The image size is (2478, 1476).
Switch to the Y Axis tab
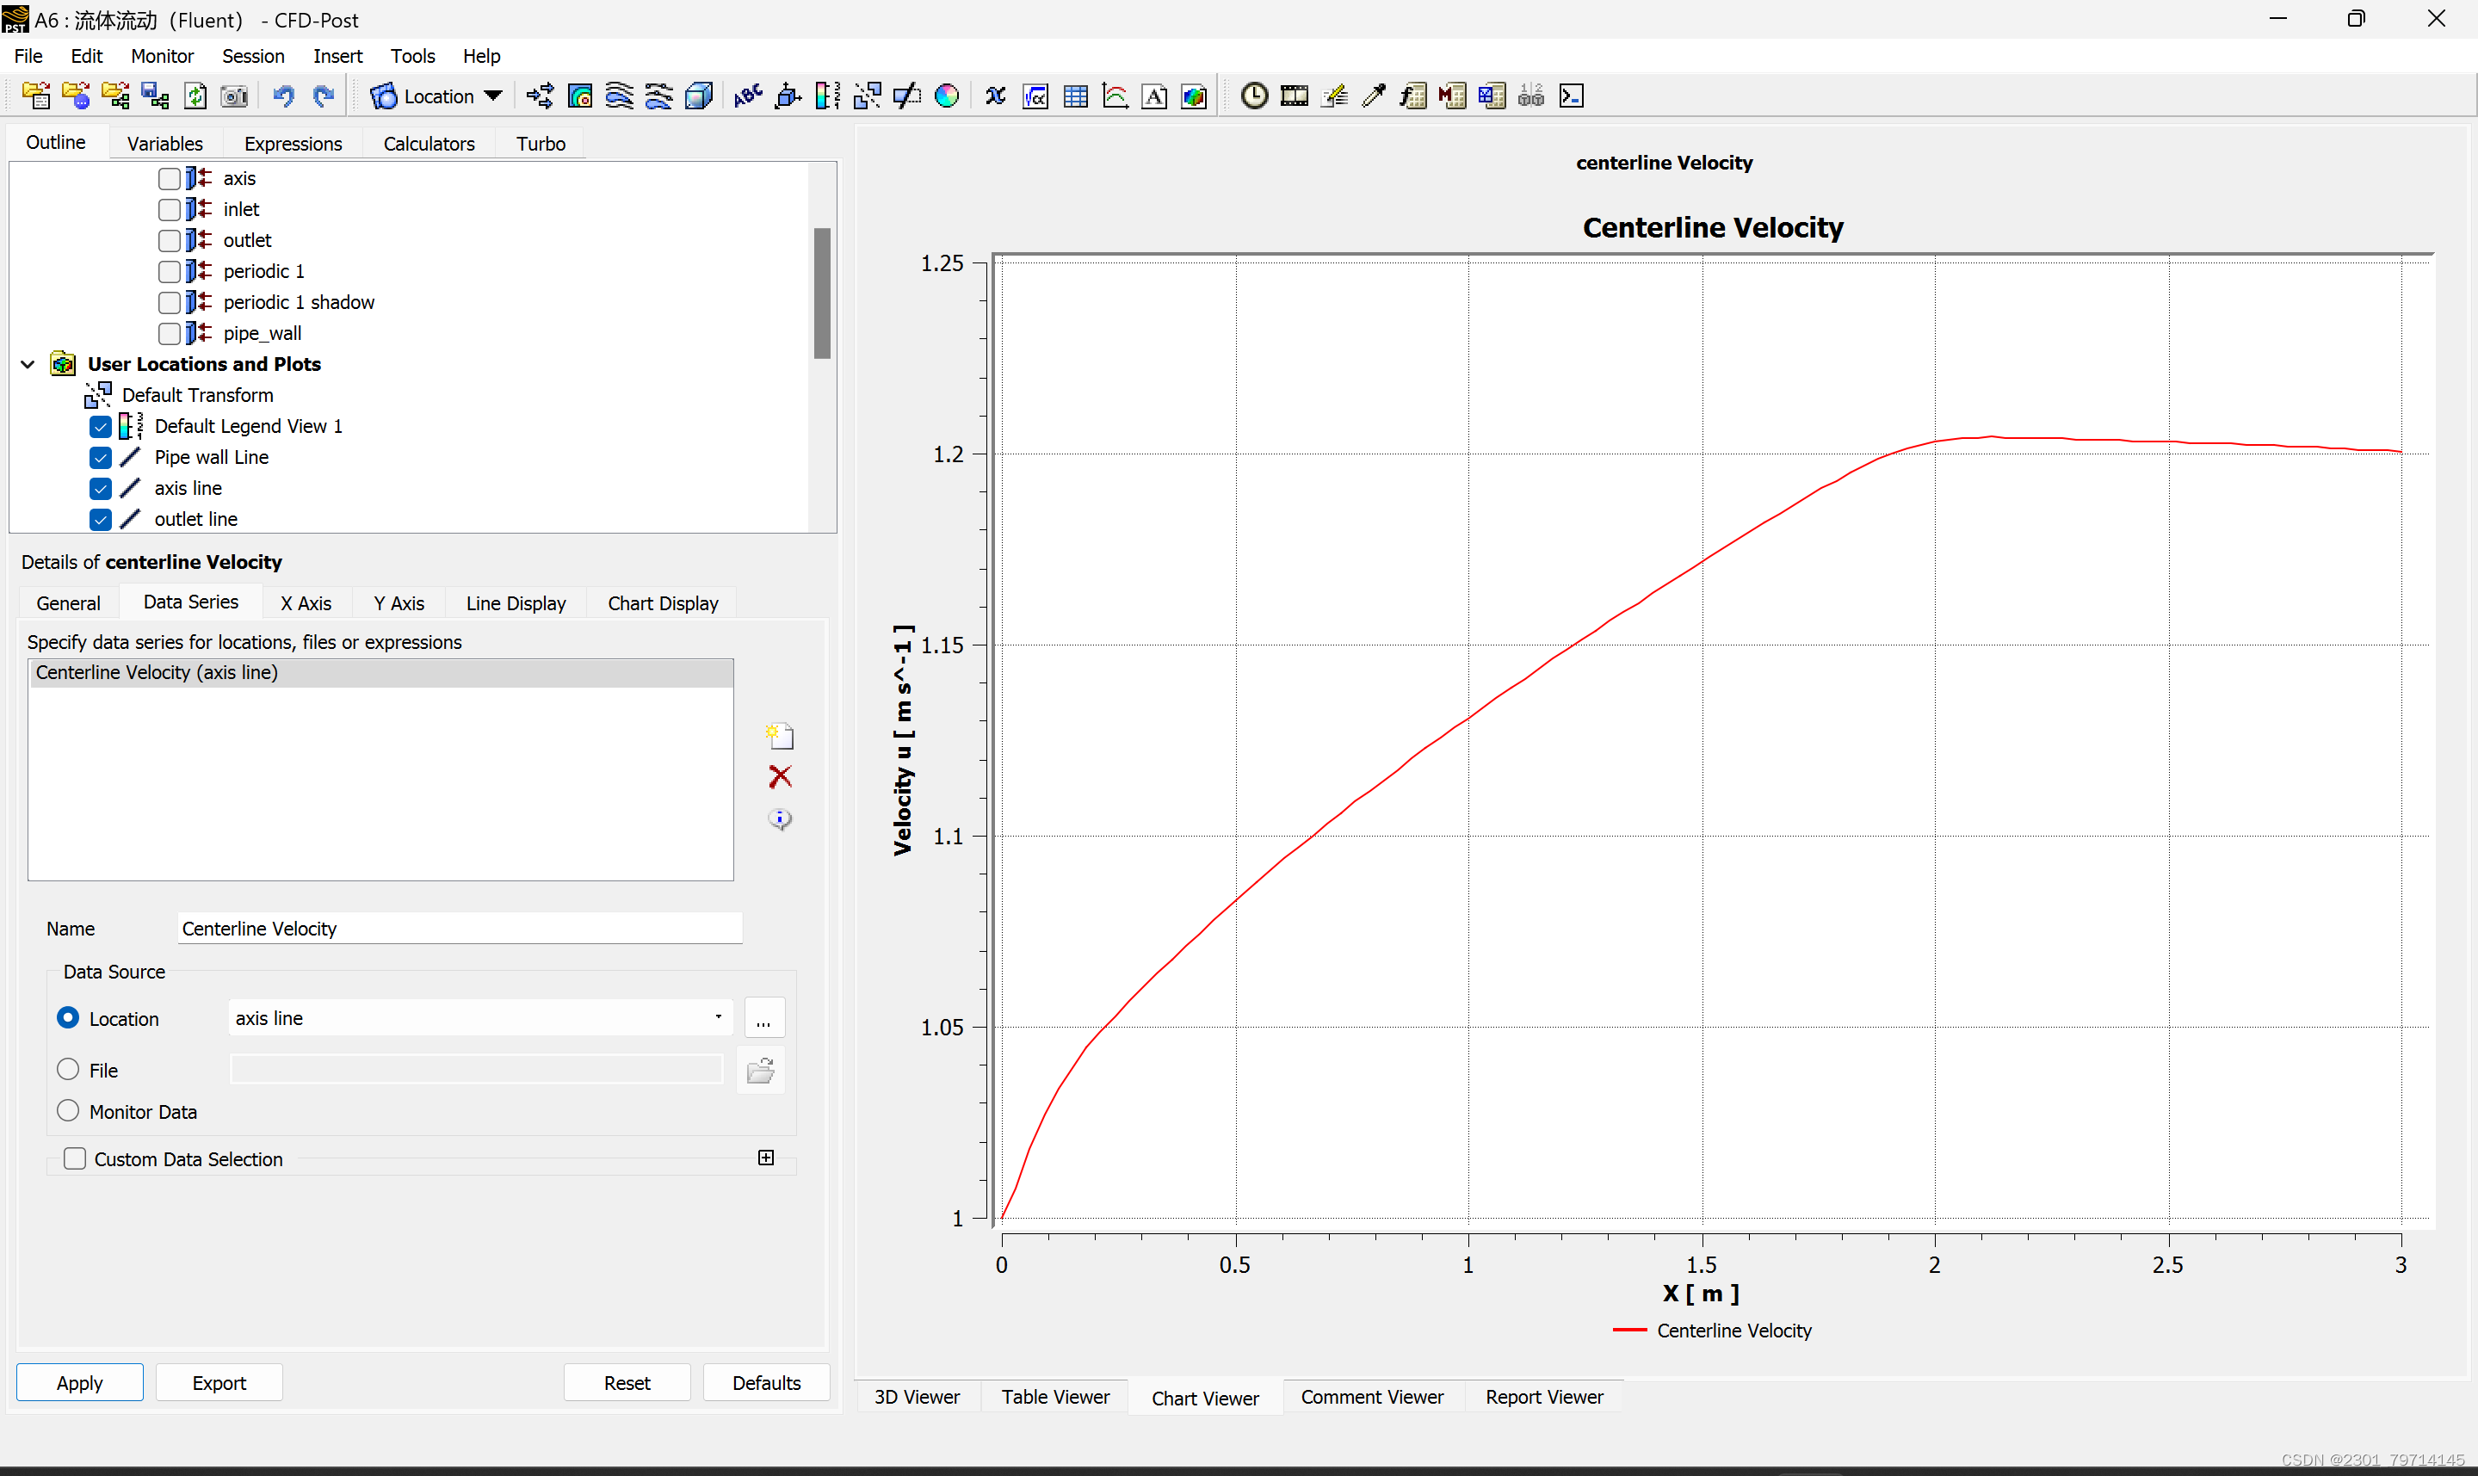point(399,602)
